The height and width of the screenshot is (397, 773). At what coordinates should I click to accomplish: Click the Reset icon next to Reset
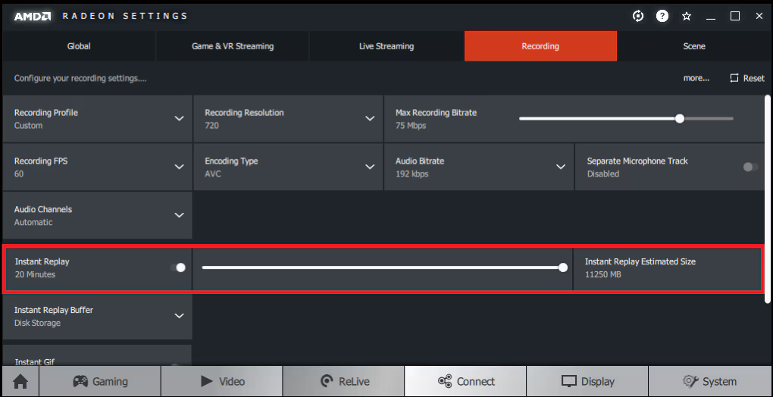coord(734,78)
